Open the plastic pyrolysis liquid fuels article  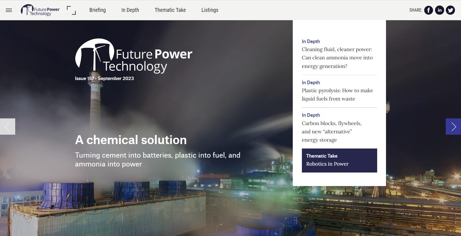coord(337,95)
